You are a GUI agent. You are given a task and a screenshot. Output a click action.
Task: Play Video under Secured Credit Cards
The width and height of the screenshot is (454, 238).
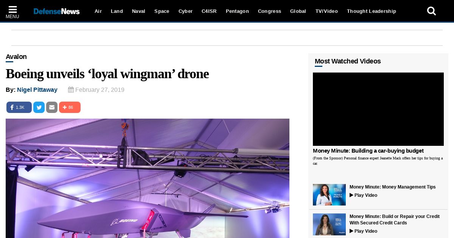click(x=363, y=231)
